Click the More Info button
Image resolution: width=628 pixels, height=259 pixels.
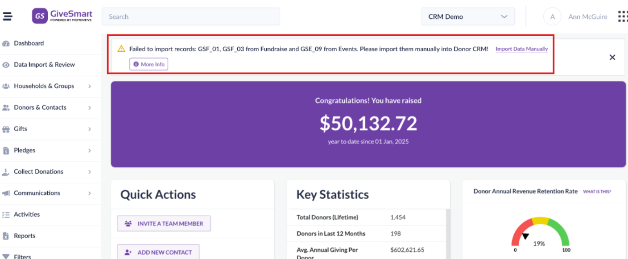[149, 64]
